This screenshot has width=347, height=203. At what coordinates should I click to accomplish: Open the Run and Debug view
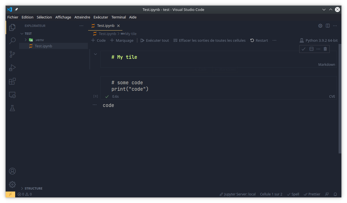click(12, 68)
